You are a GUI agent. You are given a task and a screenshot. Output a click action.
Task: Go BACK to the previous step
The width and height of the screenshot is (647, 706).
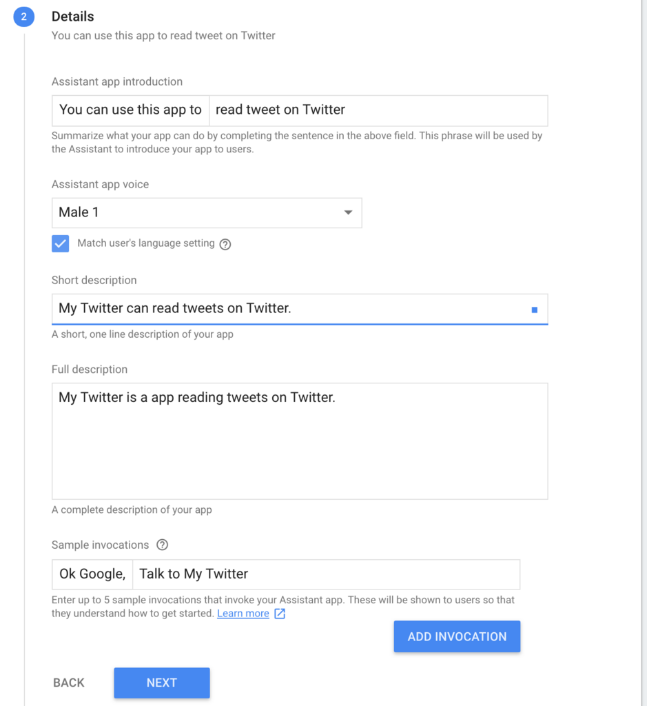coord(68,683)
